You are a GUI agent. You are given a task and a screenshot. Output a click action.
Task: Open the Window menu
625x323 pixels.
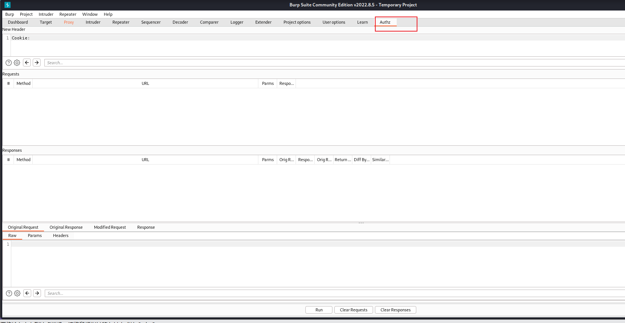[x=90, y=14]
